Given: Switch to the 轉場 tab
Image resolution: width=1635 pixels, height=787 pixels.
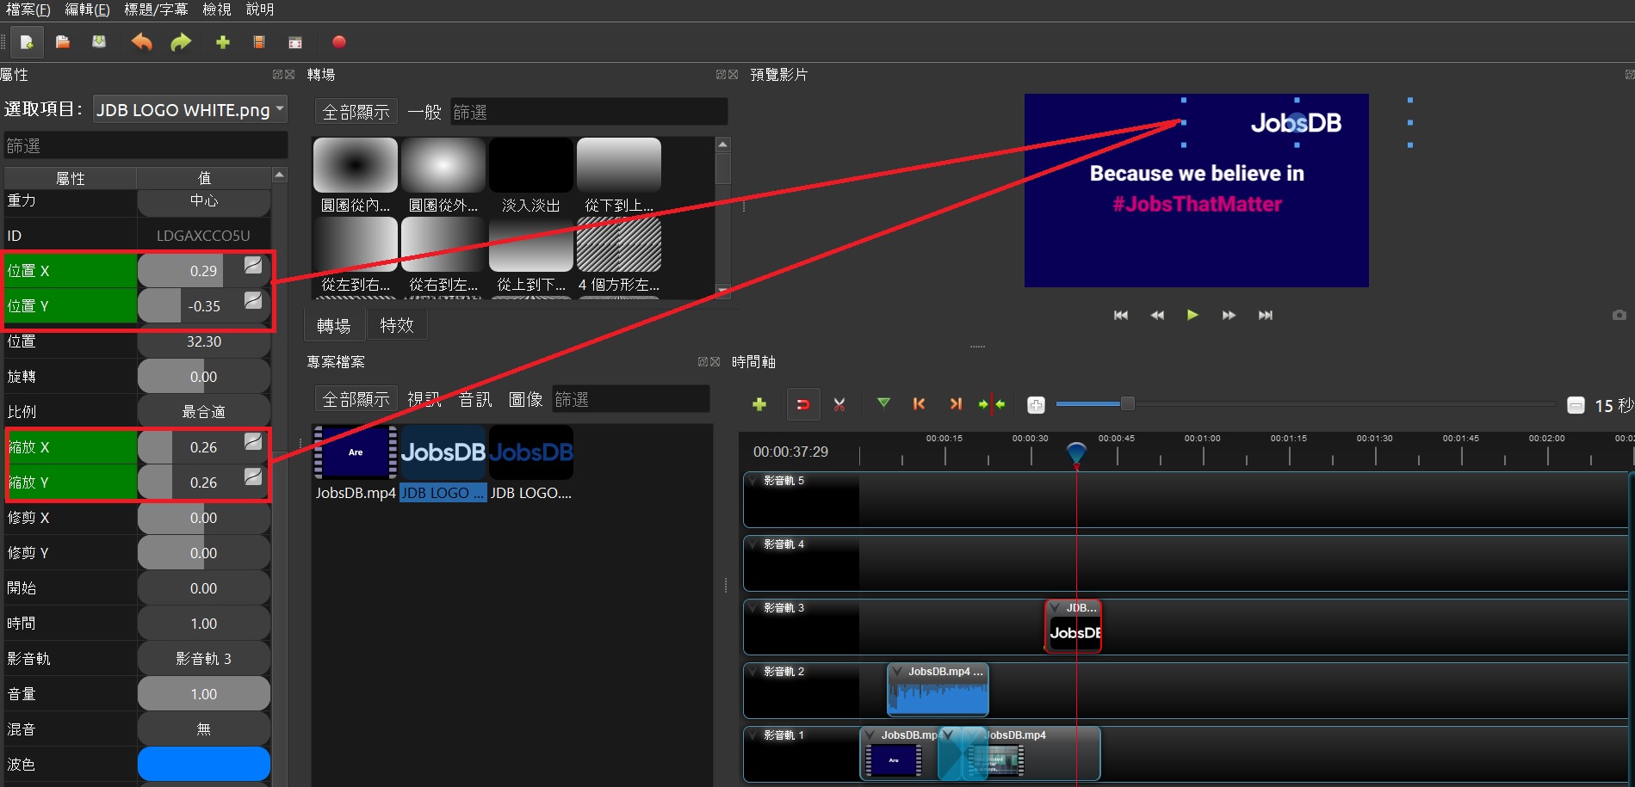Looking at the screenshot, I should [333, 326].
